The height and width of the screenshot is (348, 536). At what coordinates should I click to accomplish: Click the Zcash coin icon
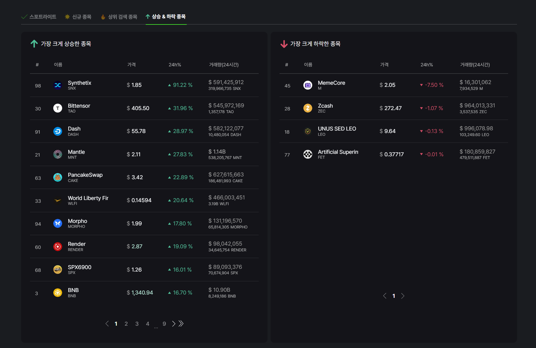(308, 108)
